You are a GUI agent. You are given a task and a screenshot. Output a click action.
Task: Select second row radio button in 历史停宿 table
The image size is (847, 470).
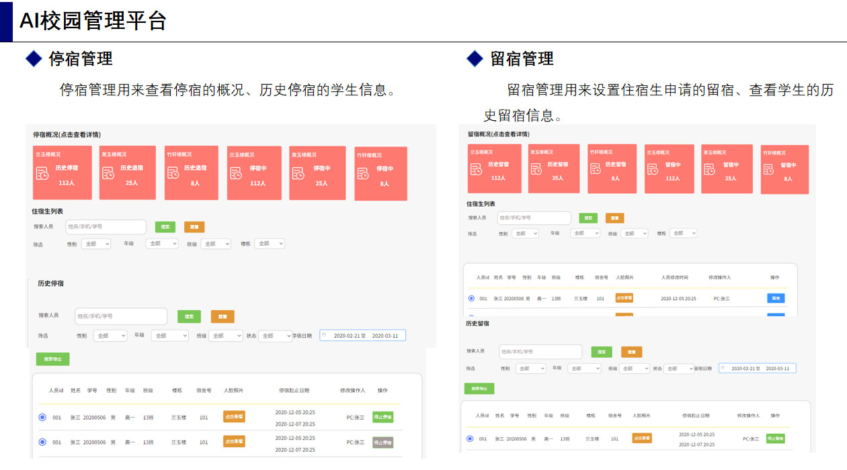click(x=42, y=442)
